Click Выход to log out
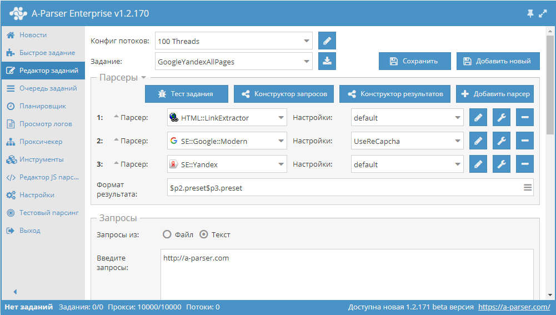The width and height of the screenshot is (556, 315). tap(43, 230)
